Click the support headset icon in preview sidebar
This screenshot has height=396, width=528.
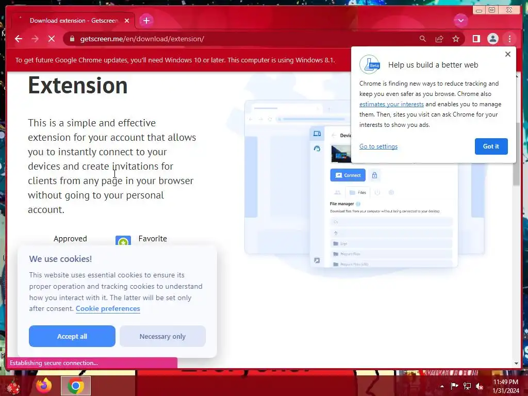coord(317,148)
